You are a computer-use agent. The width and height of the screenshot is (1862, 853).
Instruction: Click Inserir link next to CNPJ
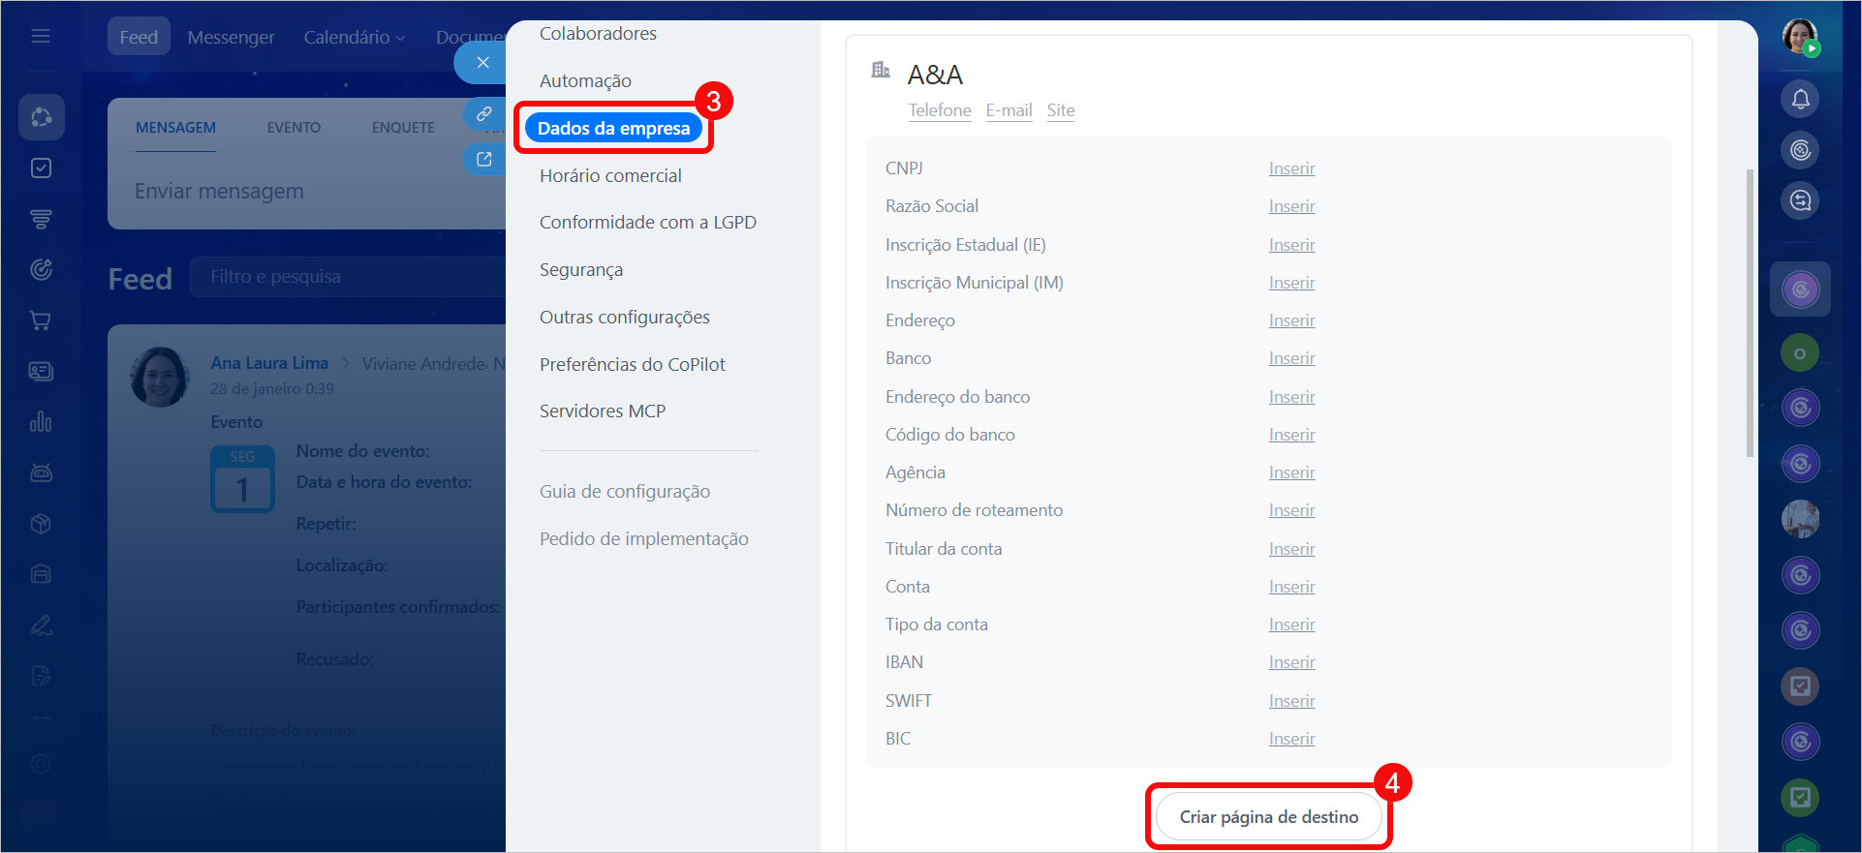(x=1291, y=168)
